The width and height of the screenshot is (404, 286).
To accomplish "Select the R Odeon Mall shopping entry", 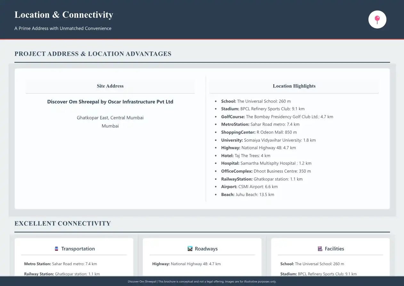I will [259, 132].
